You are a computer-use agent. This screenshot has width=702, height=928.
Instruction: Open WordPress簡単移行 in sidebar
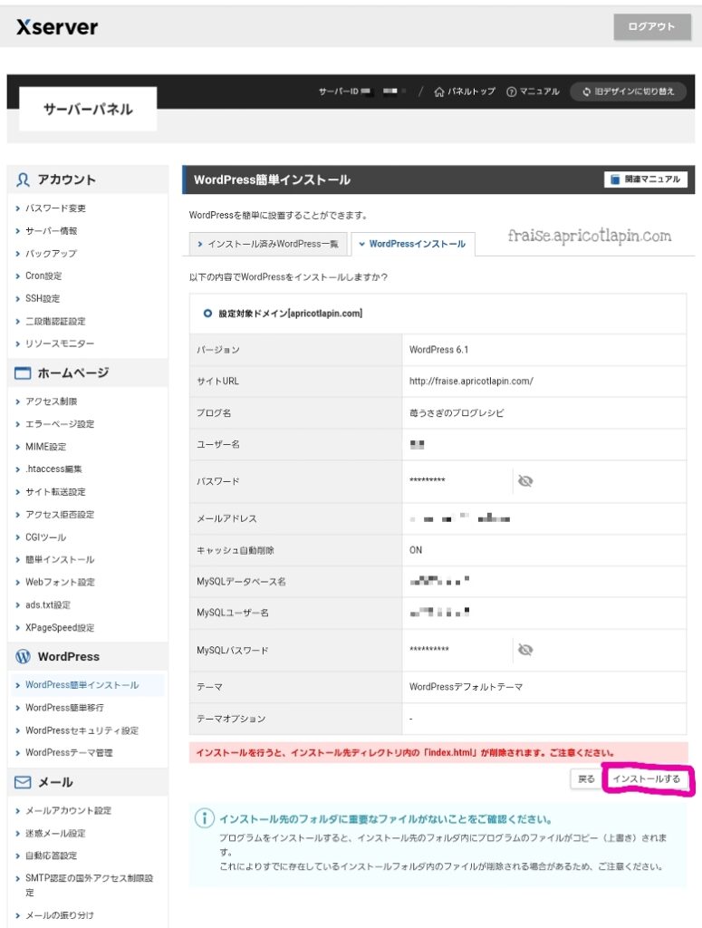click(x=64, y=707)
